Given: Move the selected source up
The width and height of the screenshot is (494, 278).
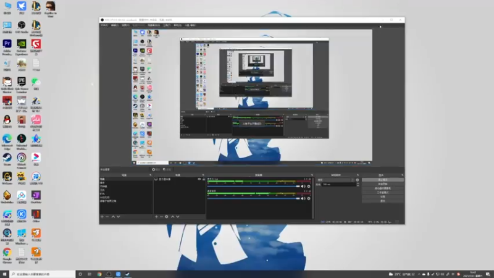Looking at the screenshot, I should click(x=172, y=217).
